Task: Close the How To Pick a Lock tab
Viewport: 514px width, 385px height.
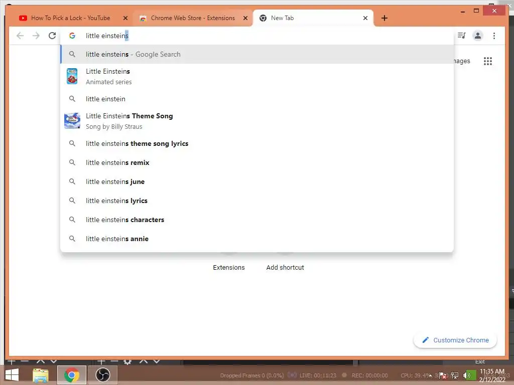Action: click(x=125, y=18)
